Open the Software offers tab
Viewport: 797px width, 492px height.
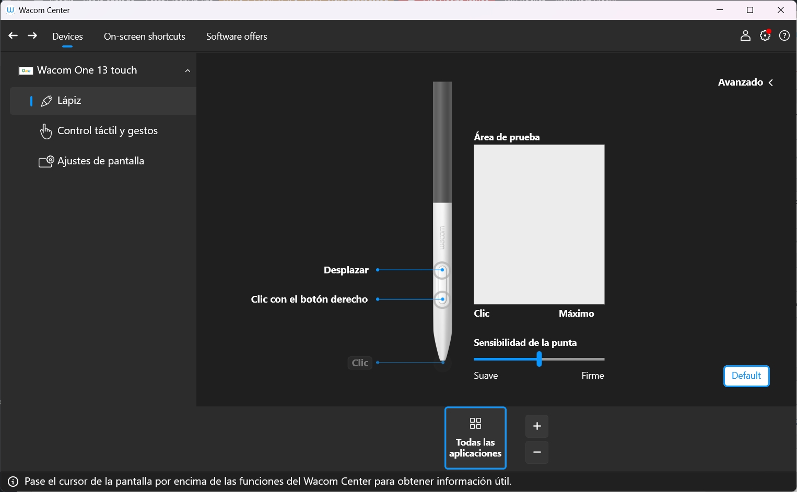click(237, 37)
